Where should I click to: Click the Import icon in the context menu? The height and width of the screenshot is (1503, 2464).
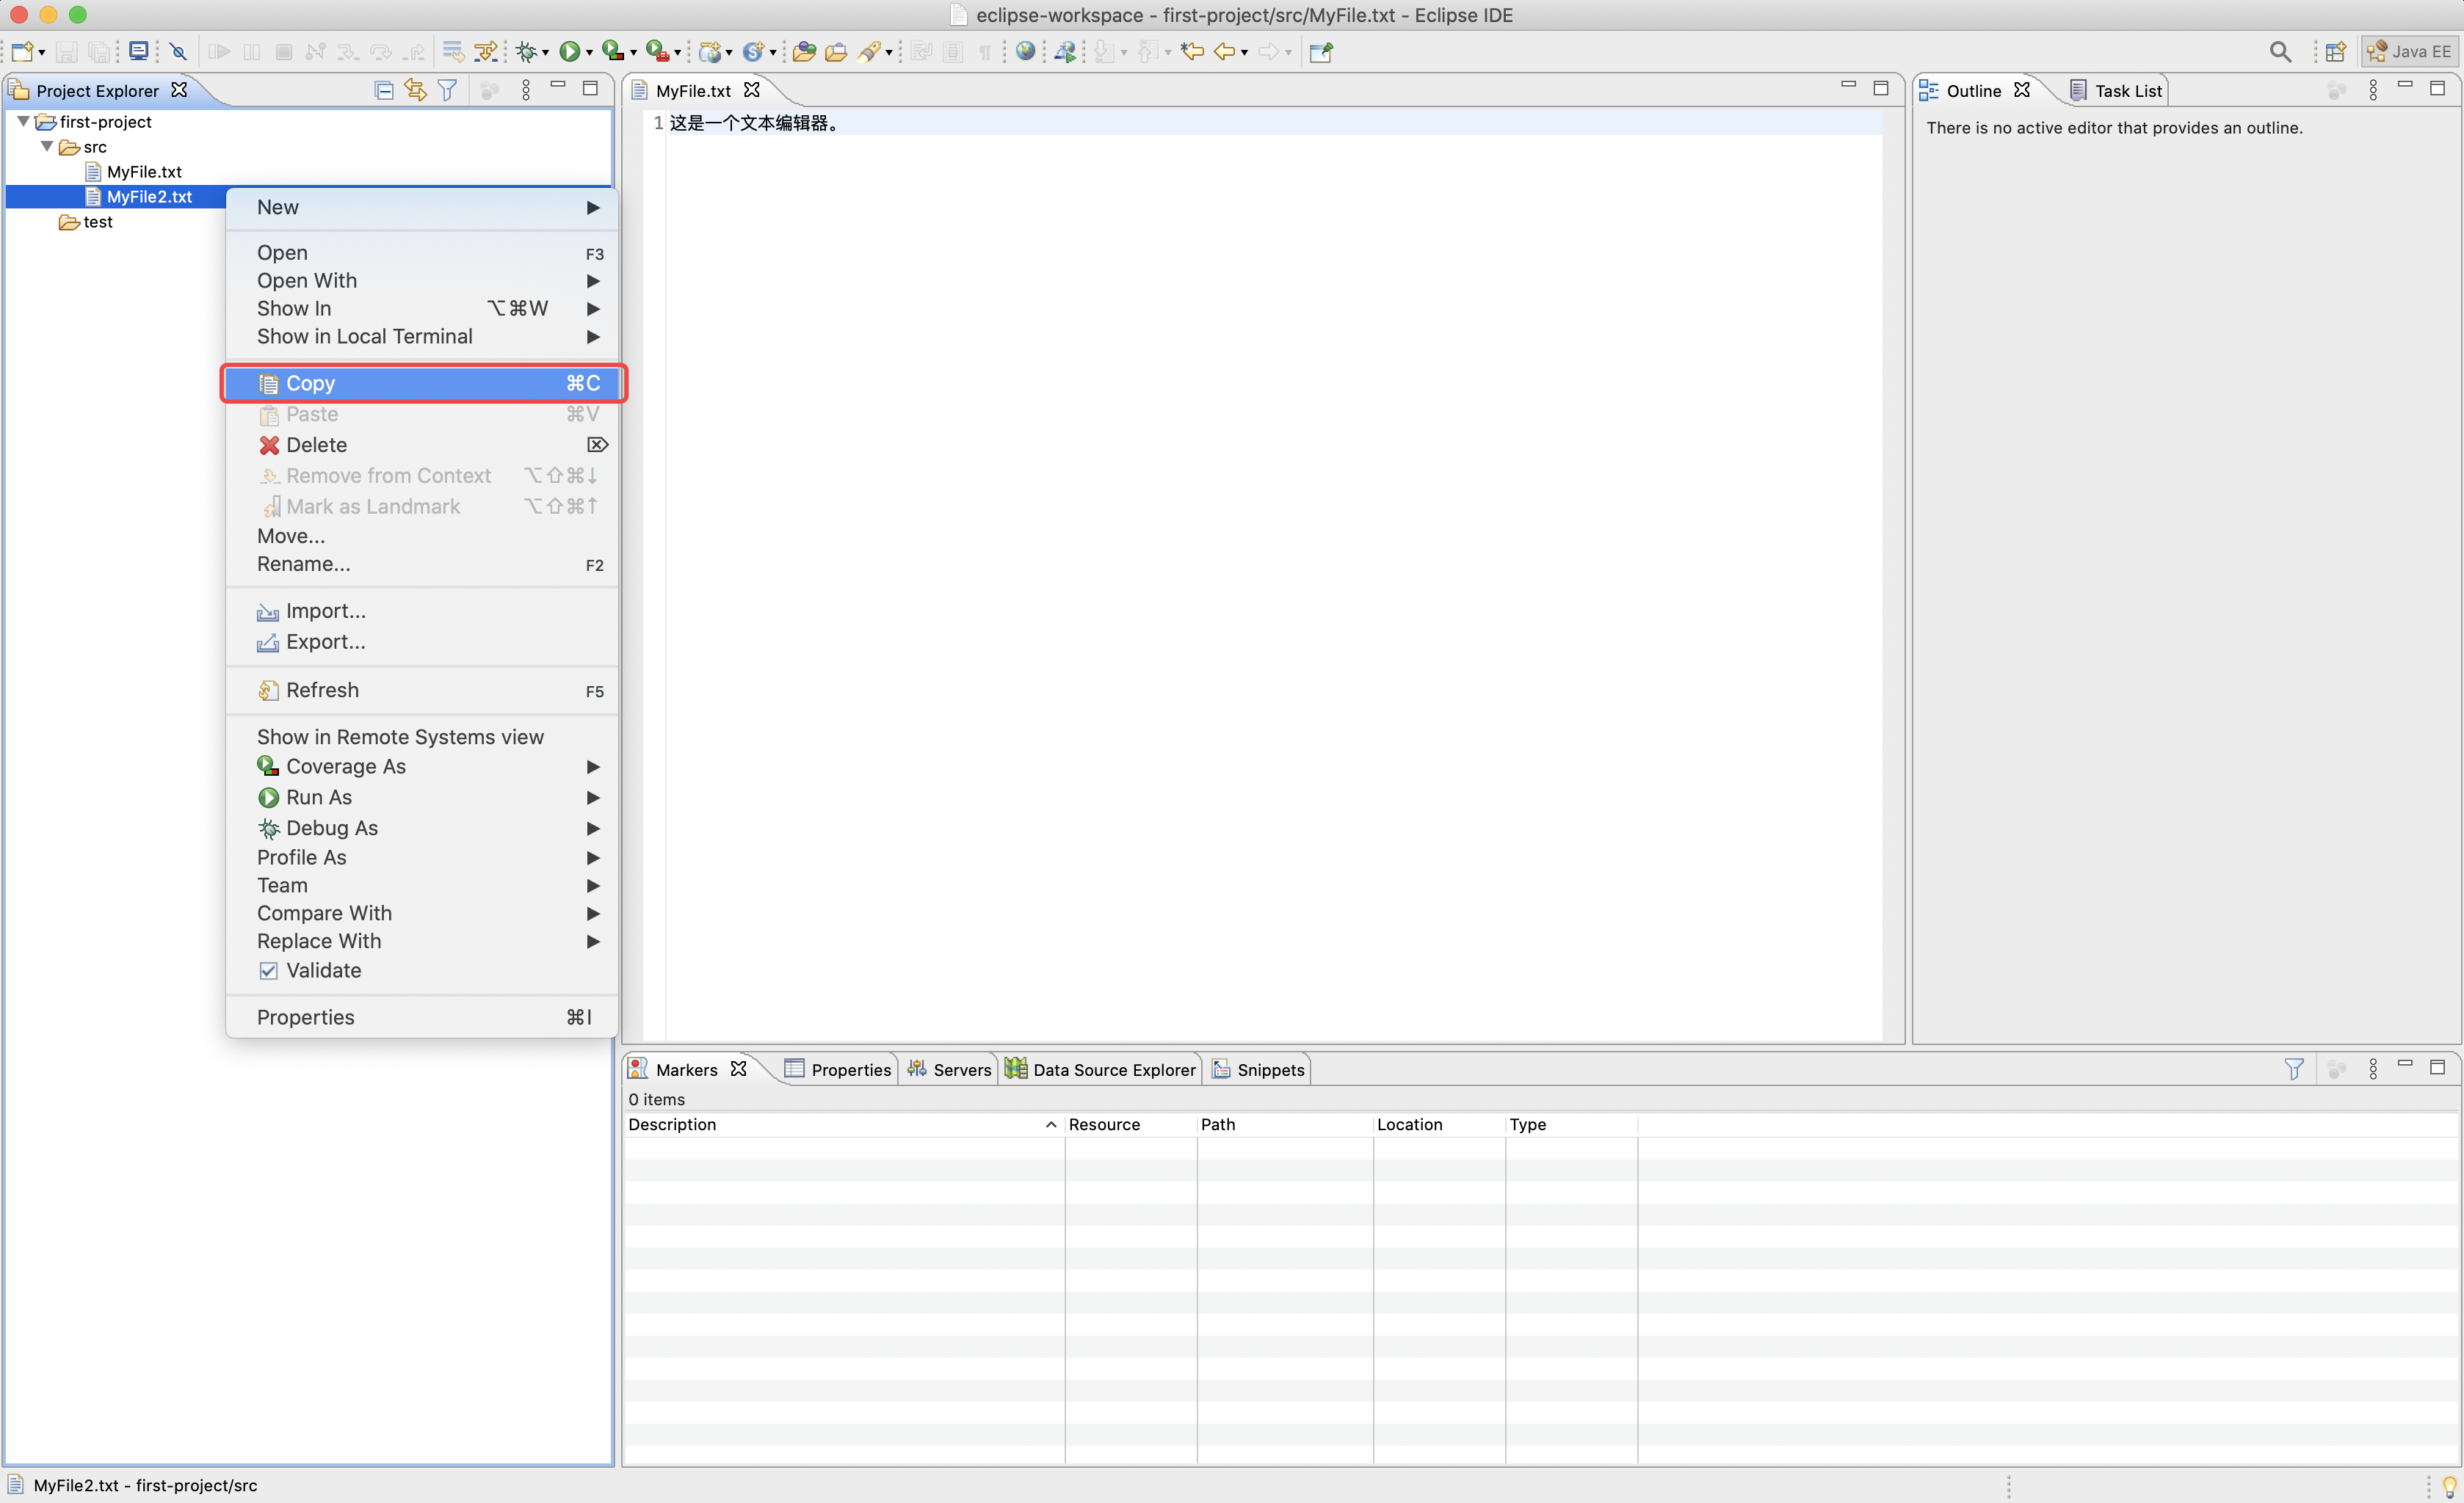click(268, 611)
